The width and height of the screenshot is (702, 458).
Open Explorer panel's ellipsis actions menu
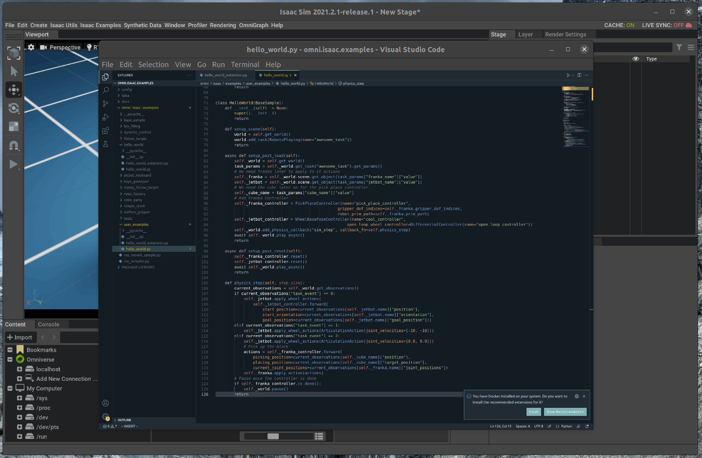point(190,75)
